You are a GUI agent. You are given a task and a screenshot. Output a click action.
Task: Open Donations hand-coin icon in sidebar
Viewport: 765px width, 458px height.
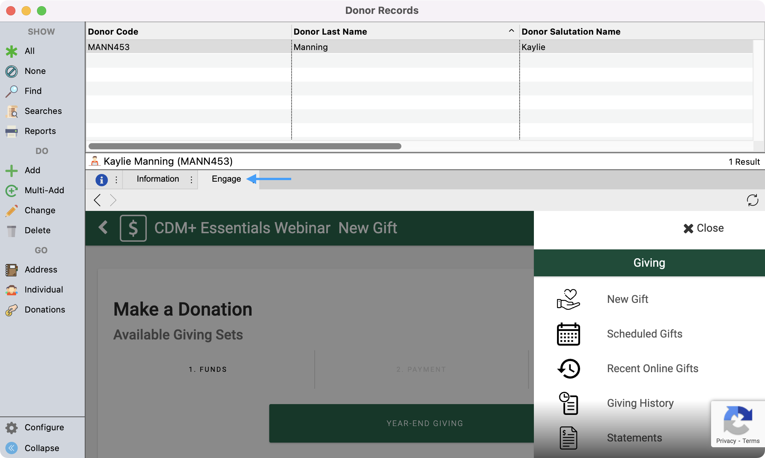[x=12, y=310]
